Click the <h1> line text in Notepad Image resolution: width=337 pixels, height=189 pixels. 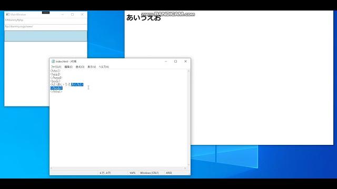click(67, 85)
